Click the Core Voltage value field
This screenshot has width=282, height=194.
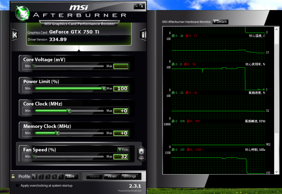[x=121, y=66]
